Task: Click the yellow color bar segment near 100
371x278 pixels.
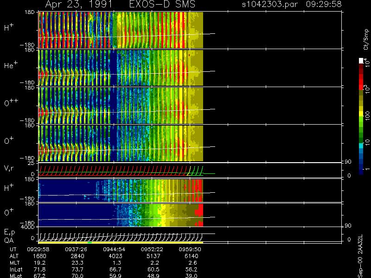Action: pyautogui.click(x=361, y=114)
